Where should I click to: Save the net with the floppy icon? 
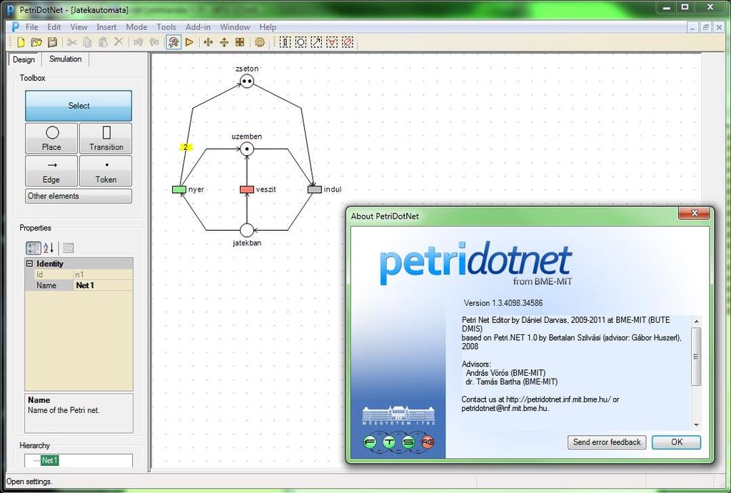[x=52, y=42]
